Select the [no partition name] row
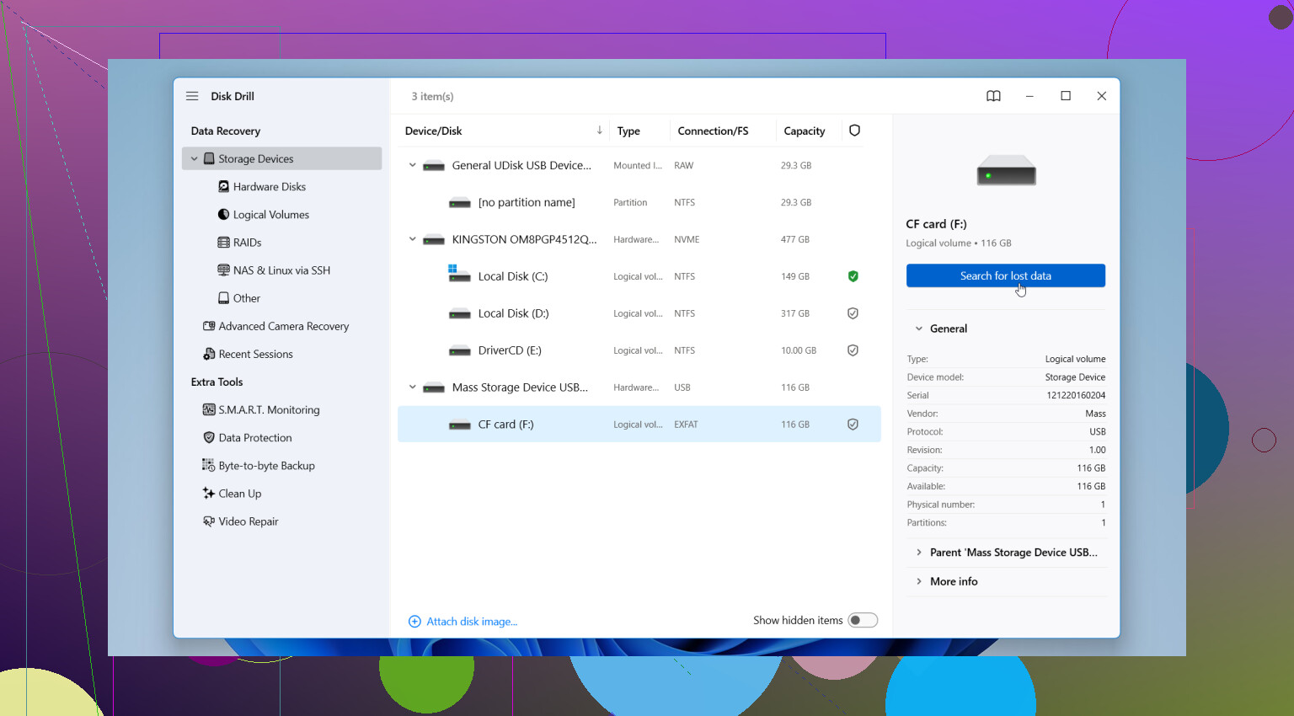 coord(639,202)
